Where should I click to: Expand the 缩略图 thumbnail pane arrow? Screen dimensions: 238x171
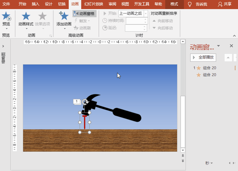[x=3, y=46]
